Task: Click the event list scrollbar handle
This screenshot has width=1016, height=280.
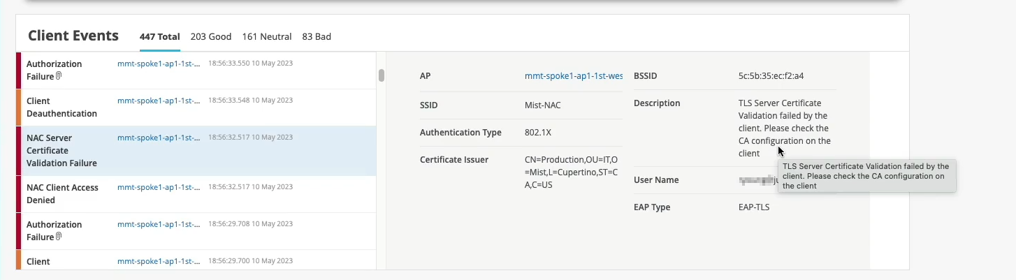Action: (x=382, y=75)
